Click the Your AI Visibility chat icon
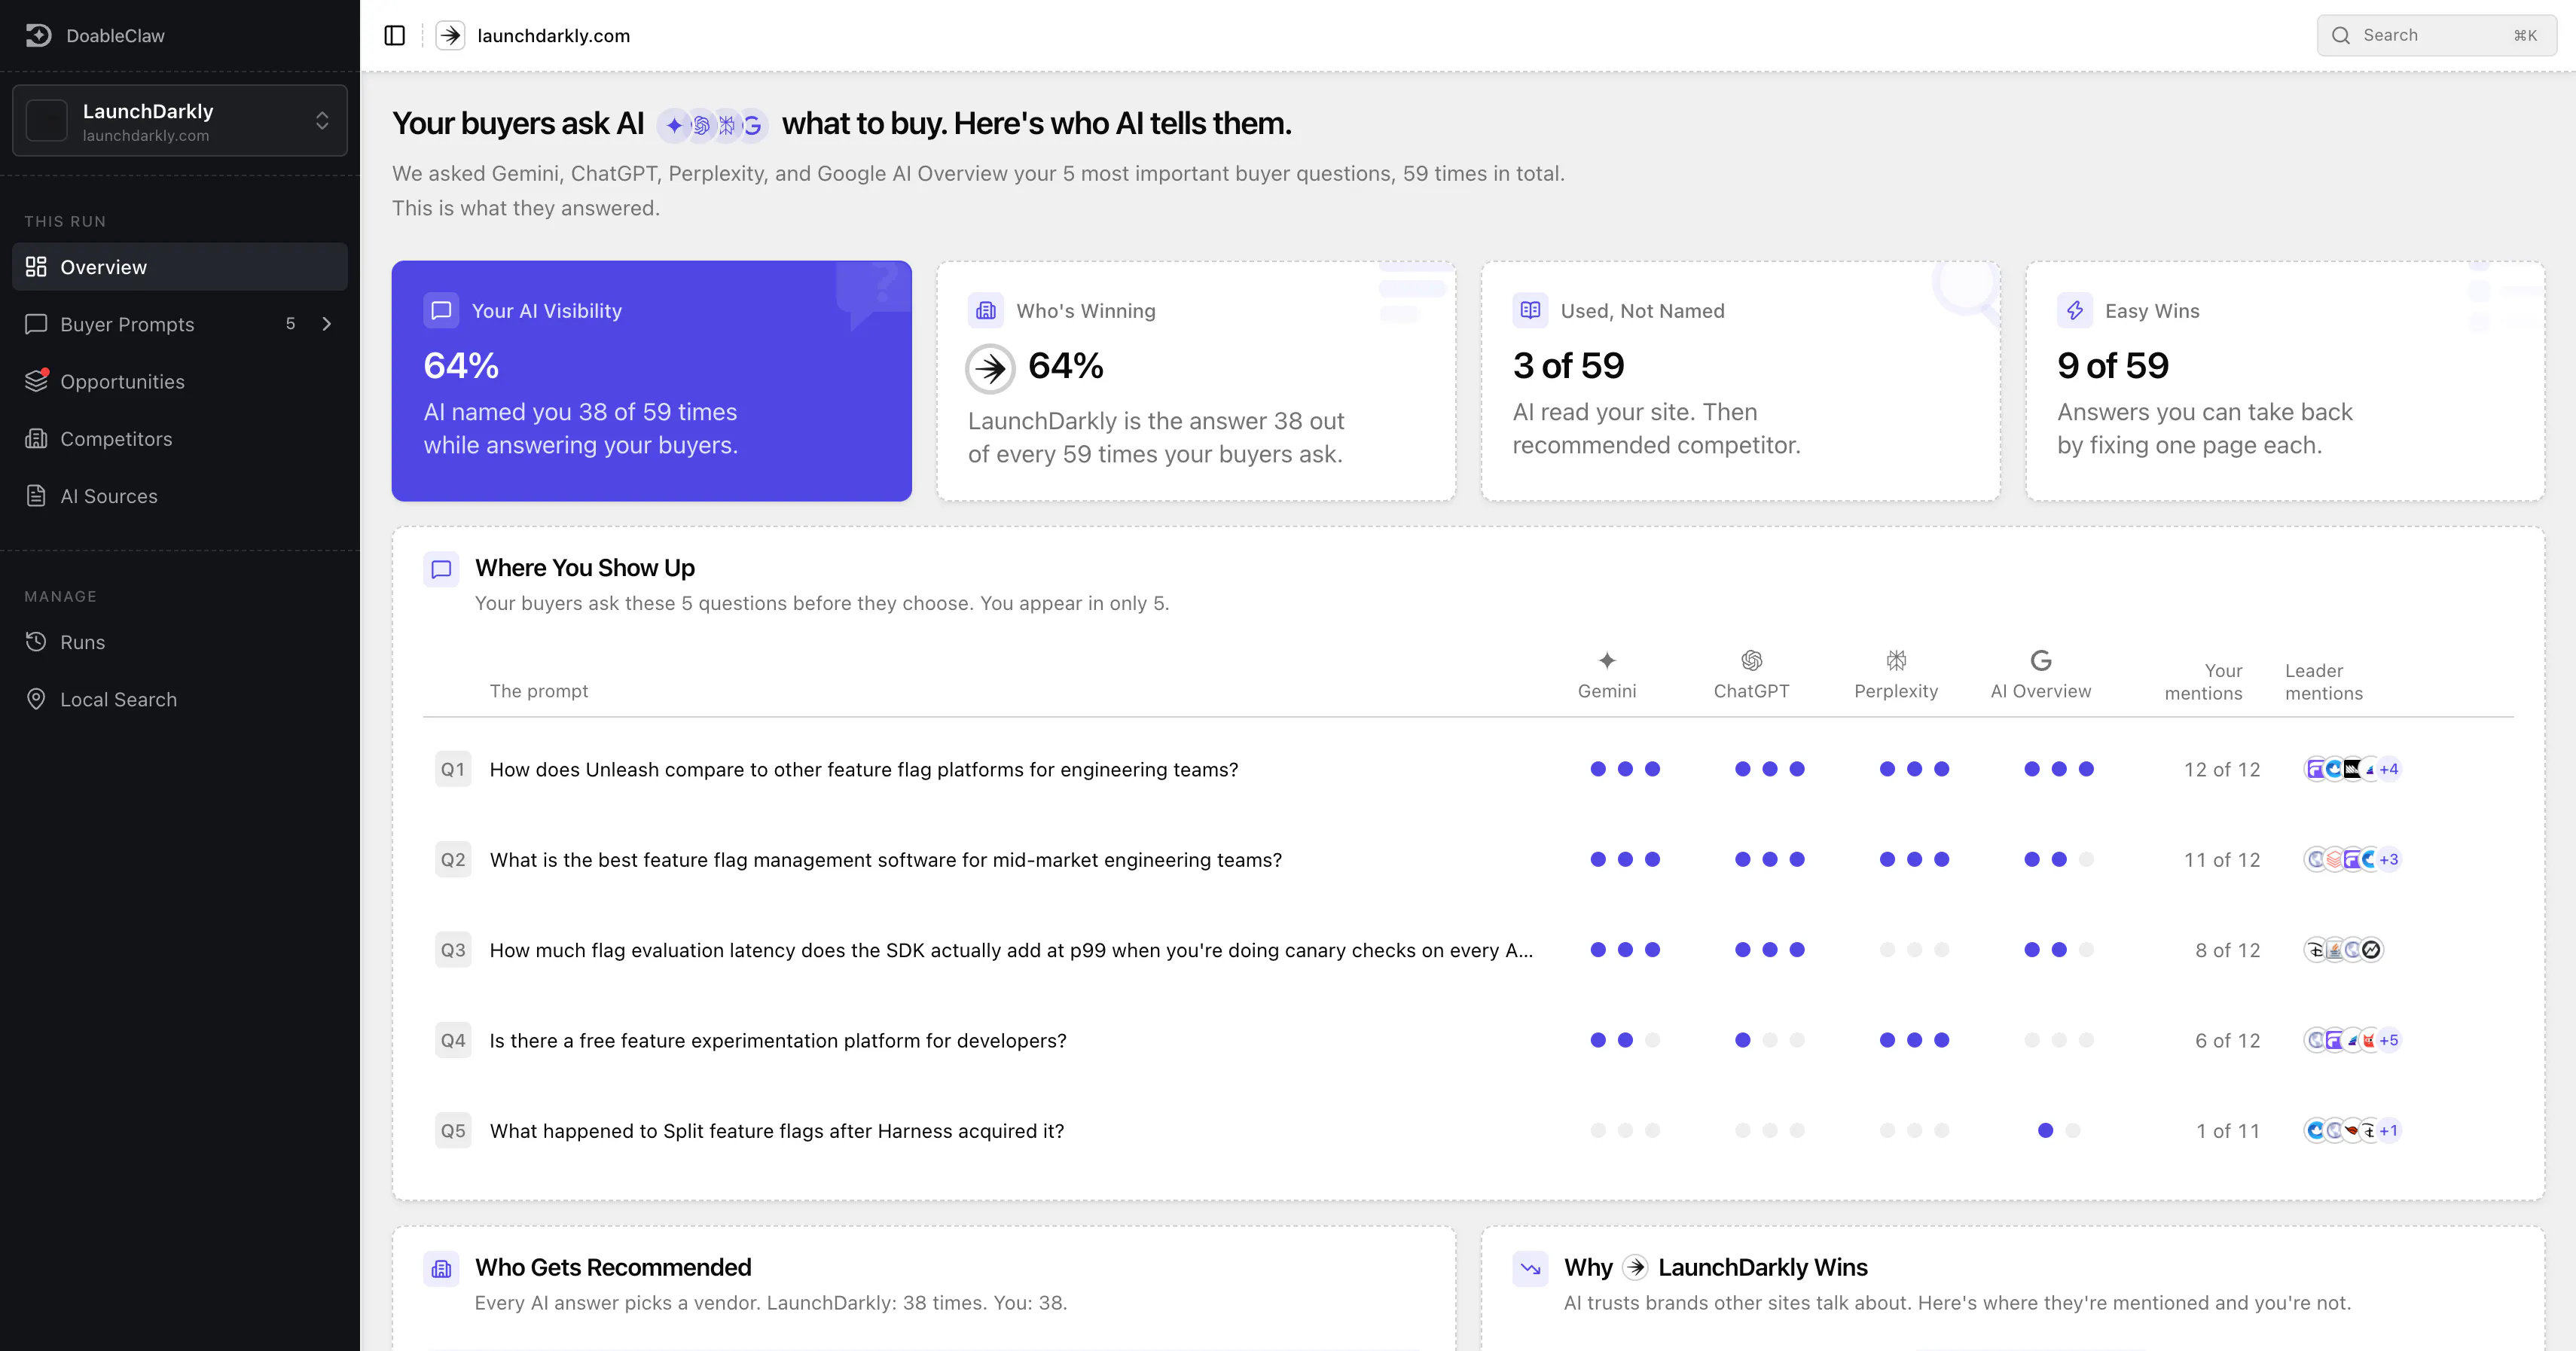Image resolution: width=2576 pixels, height=1351 pixels. tap(441, 311)
